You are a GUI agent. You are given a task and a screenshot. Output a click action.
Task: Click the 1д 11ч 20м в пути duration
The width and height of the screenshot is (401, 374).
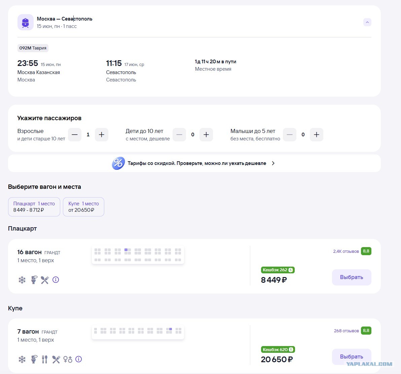tap(215, 62)
